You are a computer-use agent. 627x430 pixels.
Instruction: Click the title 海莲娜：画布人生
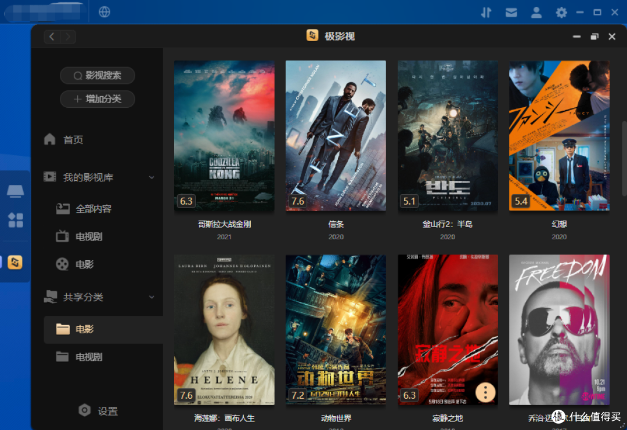tap(224, 418)
